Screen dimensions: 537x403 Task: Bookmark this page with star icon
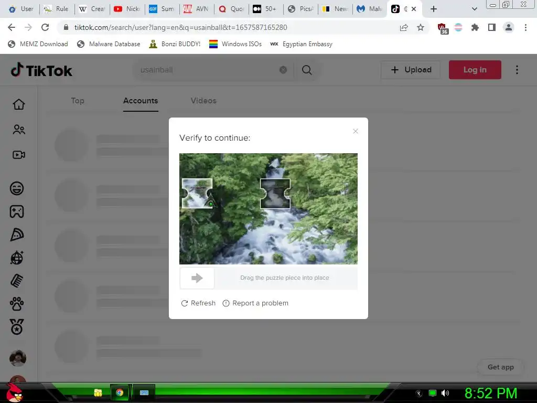[x=421, y=27]
